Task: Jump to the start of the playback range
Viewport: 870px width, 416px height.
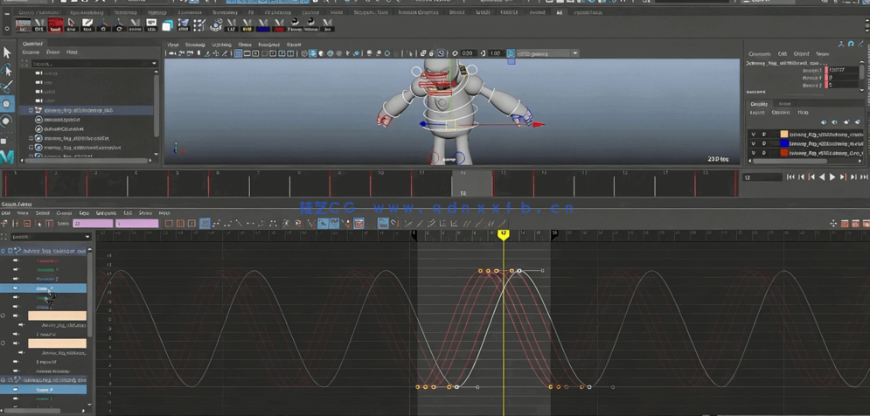Action: 790,177
